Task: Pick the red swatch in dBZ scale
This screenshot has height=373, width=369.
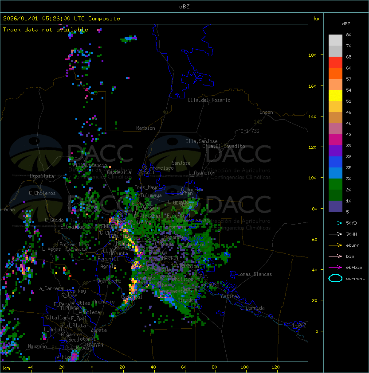Action: [335, 62]
